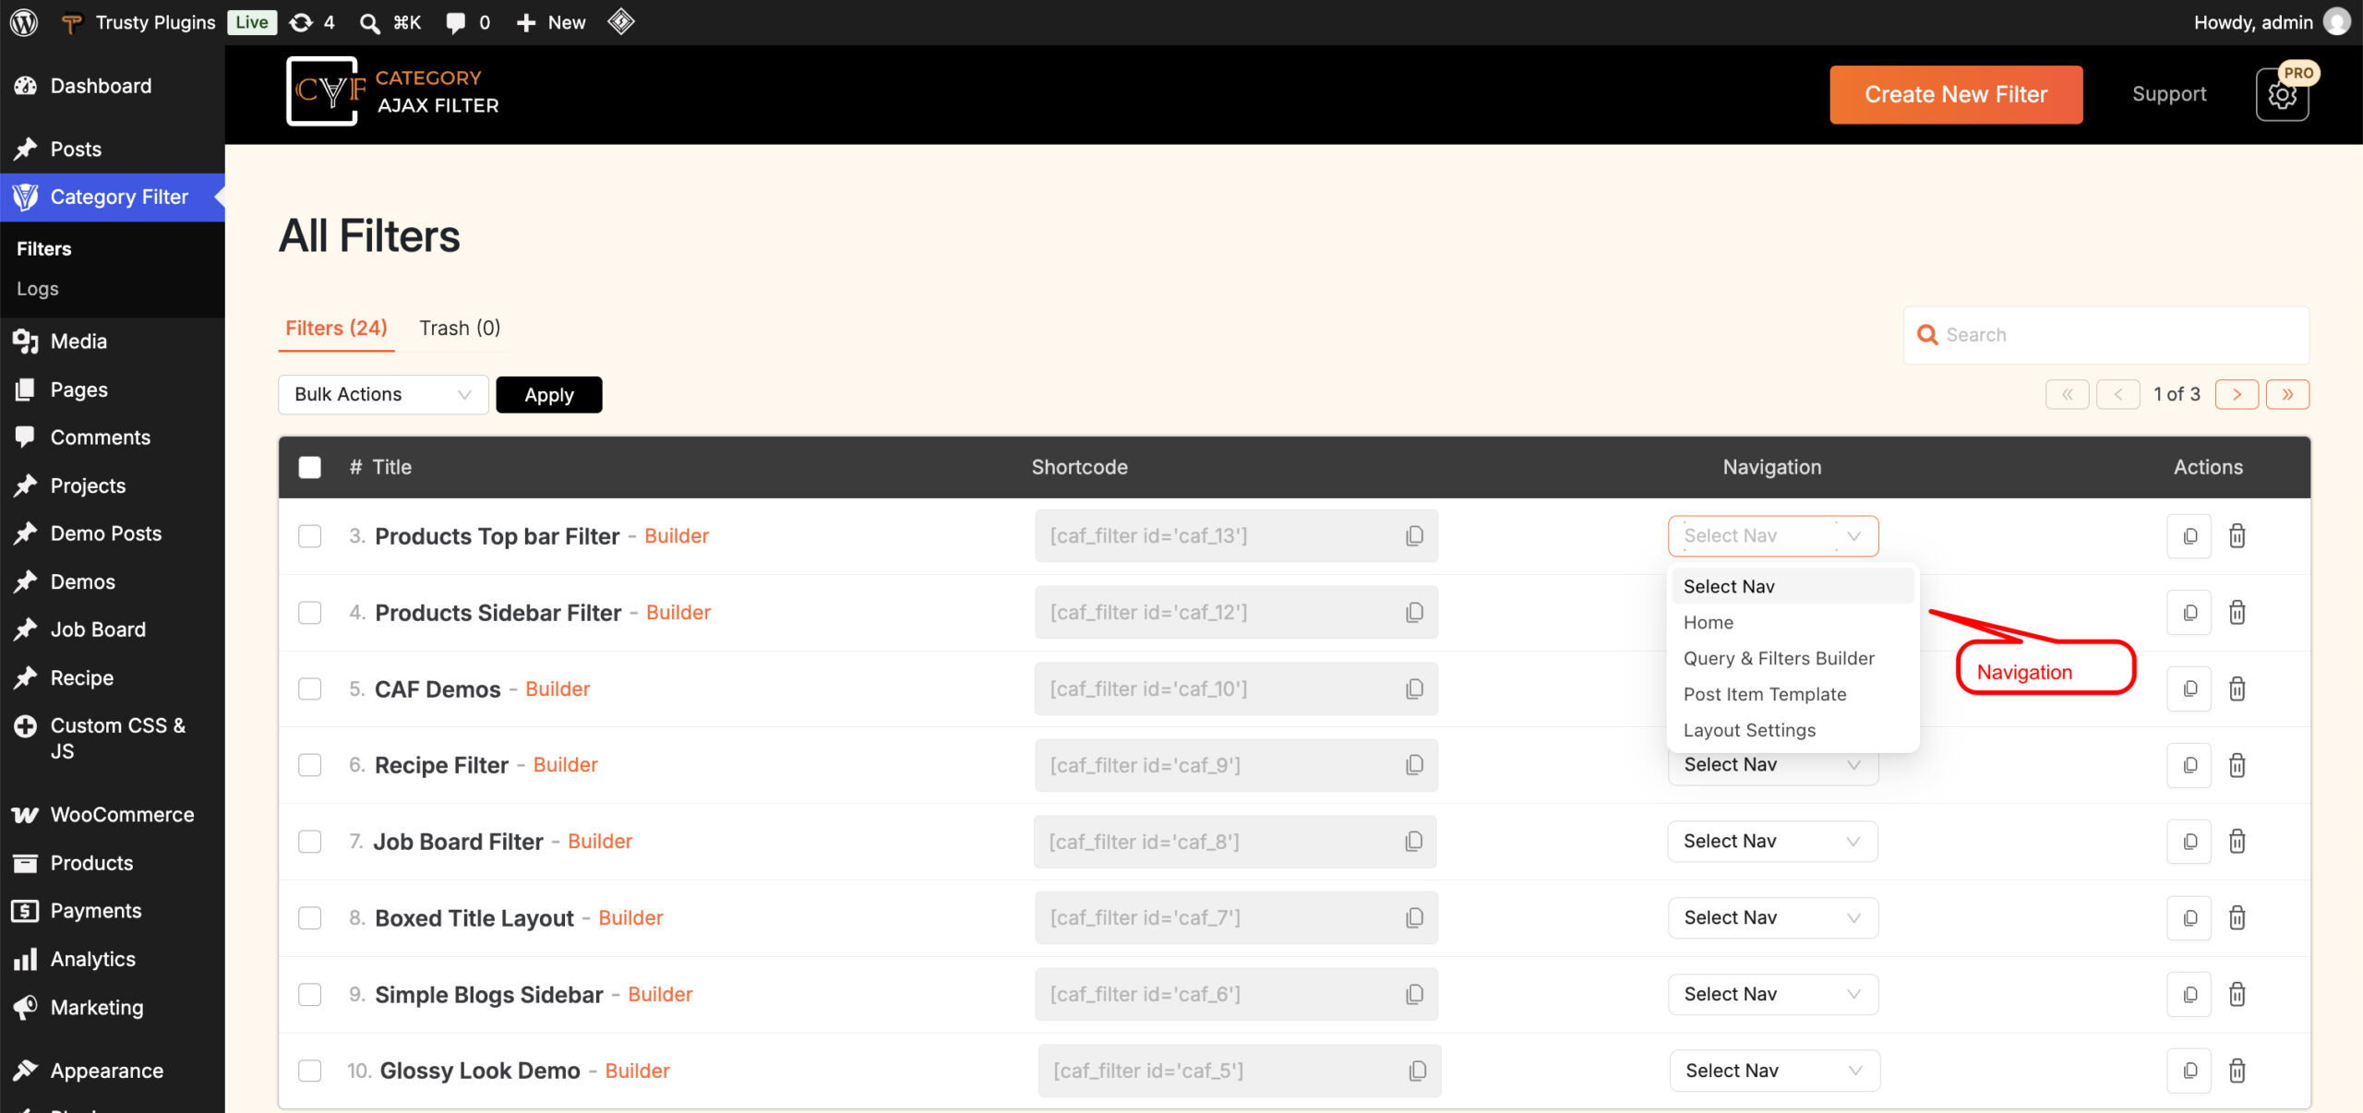
Task: Click copy icon in caf_10 shortcode field
Action: pos(1414,689)
